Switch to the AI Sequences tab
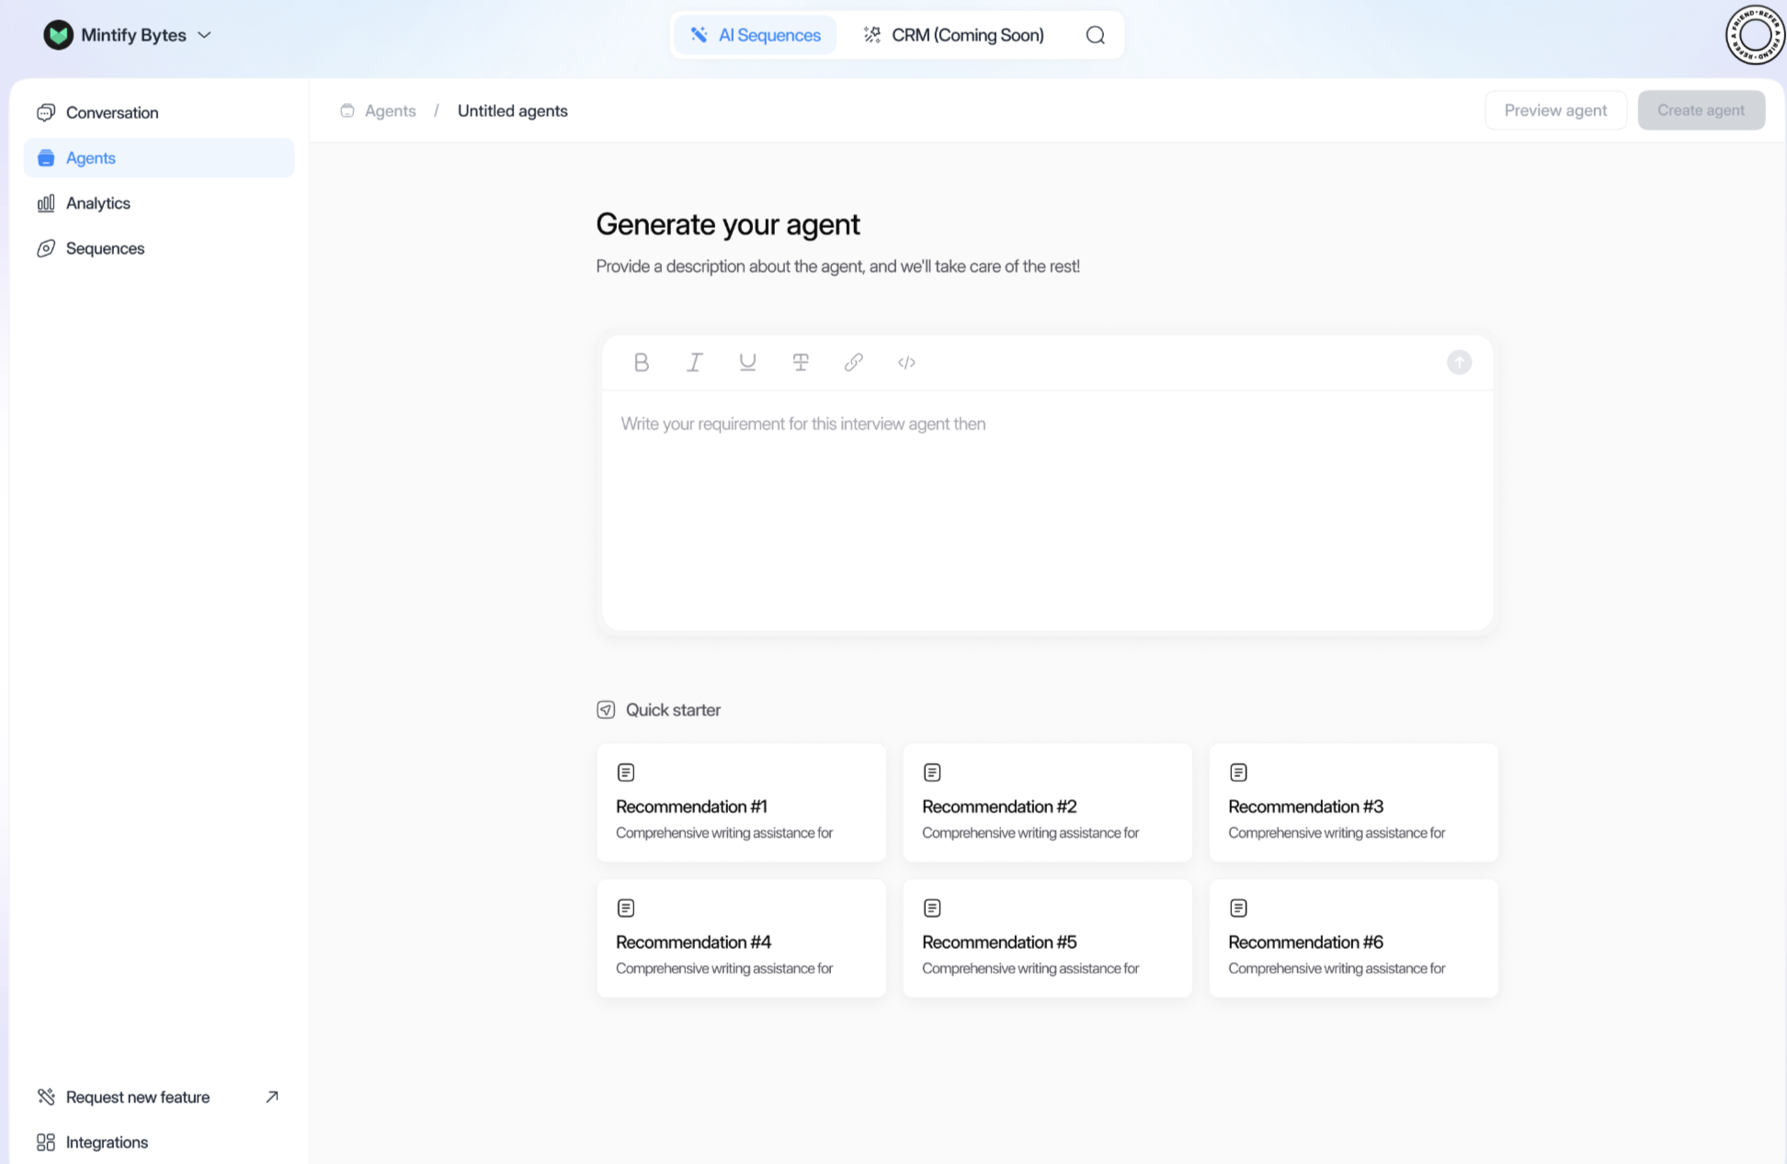This screenshot has width=1787, height=1164. pos(756,35)
